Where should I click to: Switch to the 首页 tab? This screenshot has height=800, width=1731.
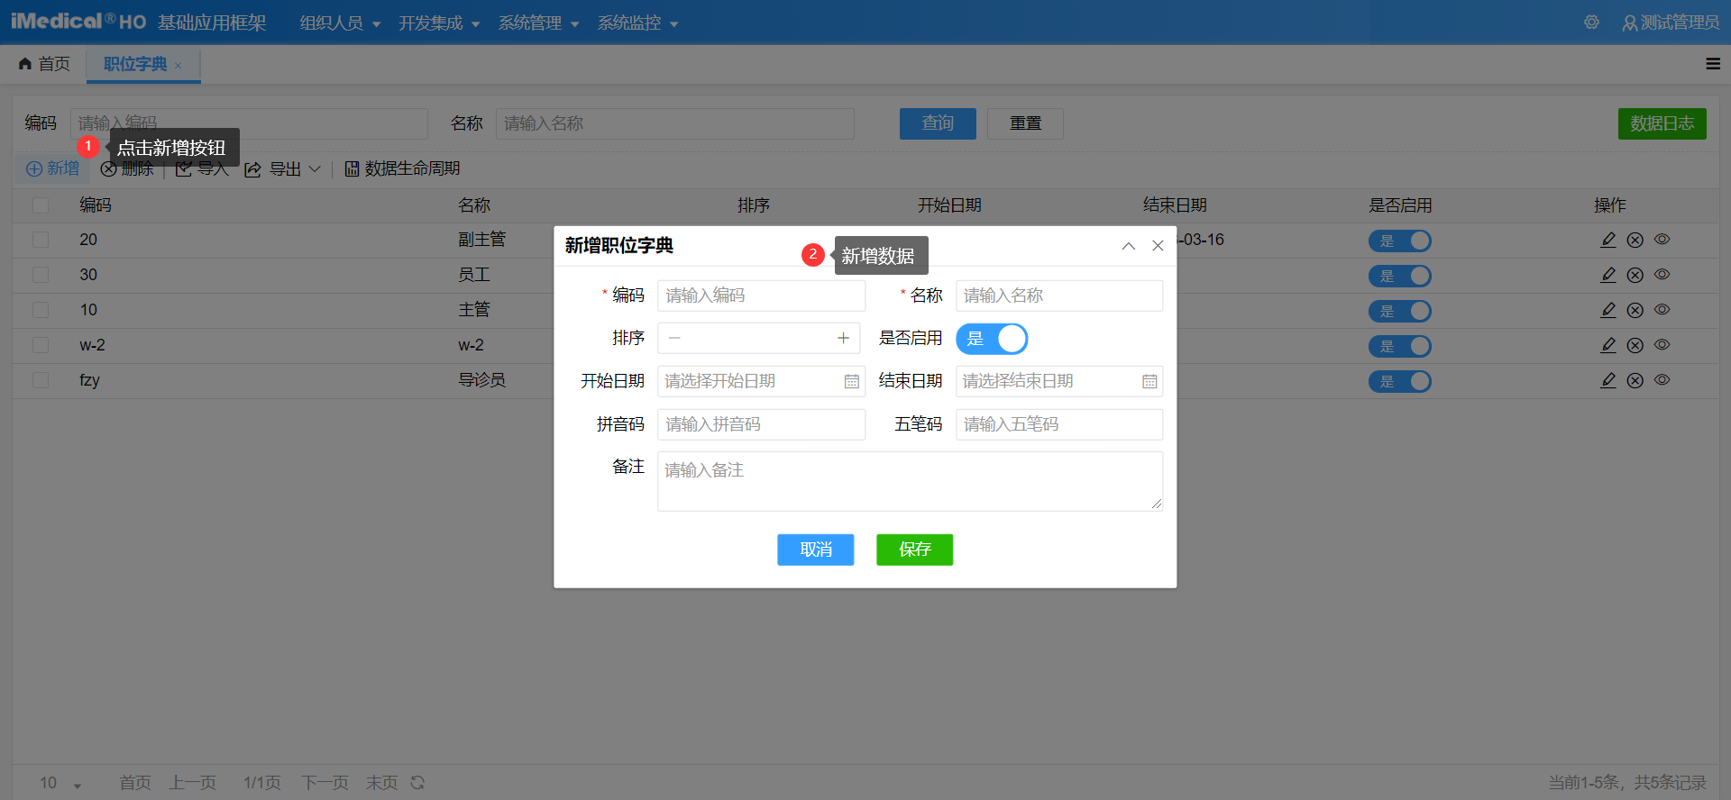click(44, 64)
